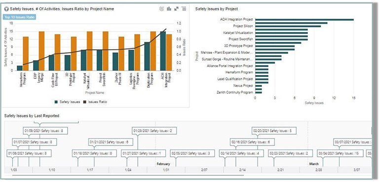Click the February month label on the timeline
Screen dimensions: 380x182
click(x=163, y=164)
